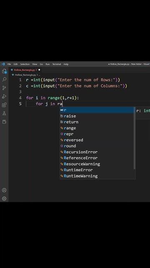Open the Edit menu
The height and width of the screenshot is (268, 150).
pos(16,64)
